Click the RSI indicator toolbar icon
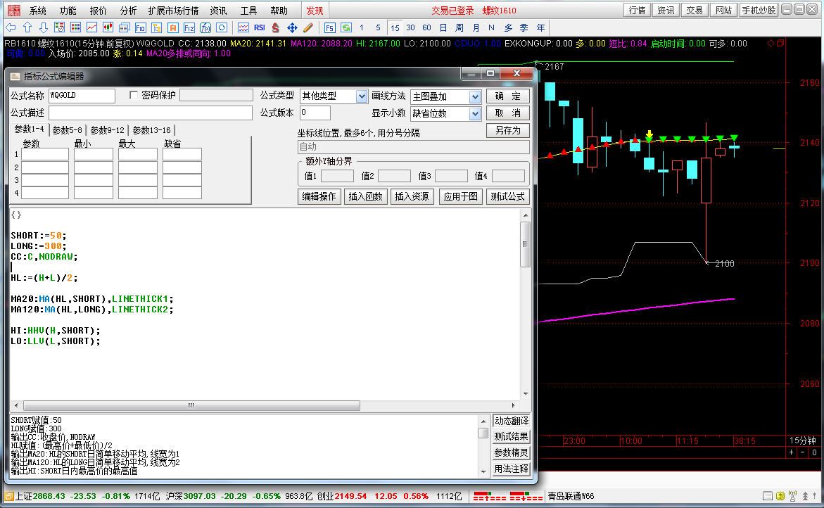Image resolution: width=824 pixels, height=508 pixels. [259, 27]
